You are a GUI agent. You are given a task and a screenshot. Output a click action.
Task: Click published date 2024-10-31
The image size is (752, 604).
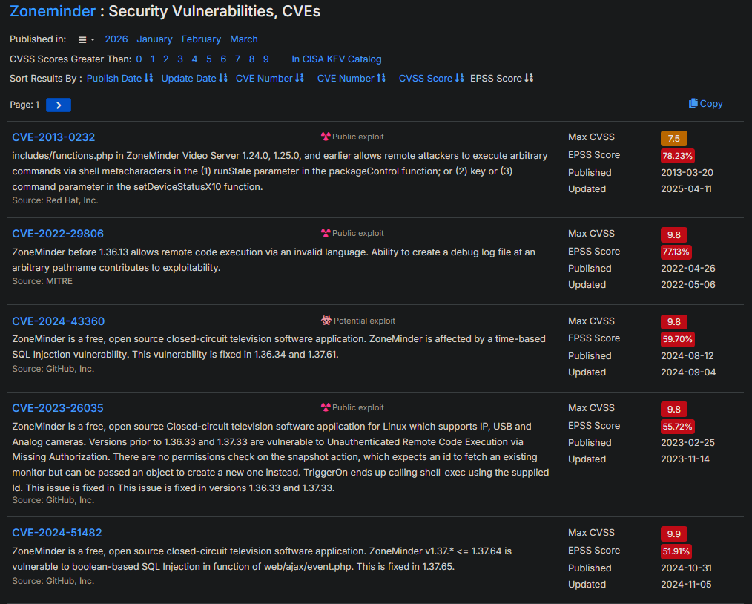point(686,568)
